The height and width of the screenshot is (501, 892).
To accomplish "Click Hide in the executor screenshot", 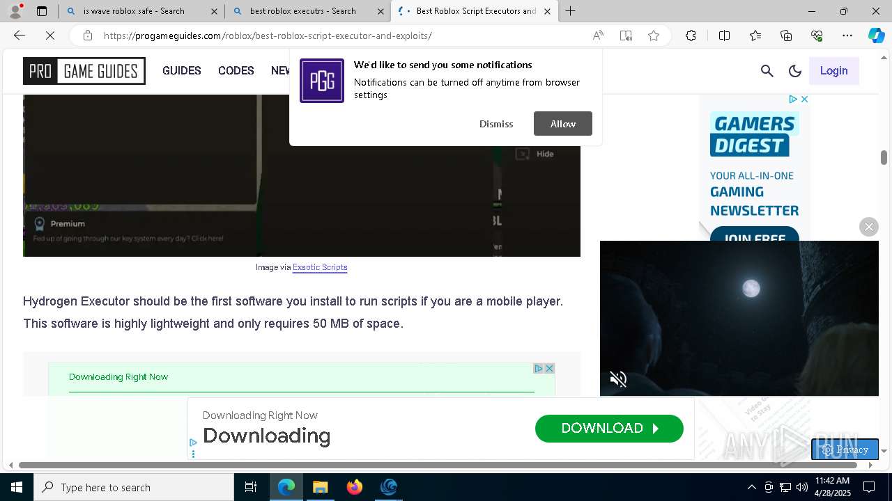I will coord(535,154).
